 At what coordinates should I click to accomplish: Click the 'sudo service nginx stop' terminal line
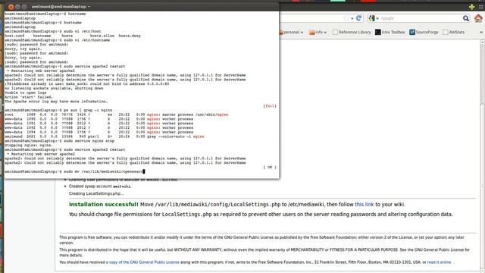[59, 141]
